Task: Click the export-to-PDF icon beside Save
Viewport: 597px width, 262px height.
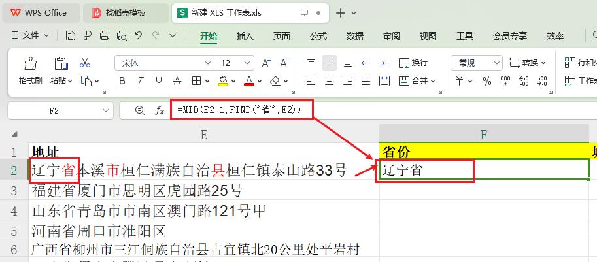Action: pos(88,36)
